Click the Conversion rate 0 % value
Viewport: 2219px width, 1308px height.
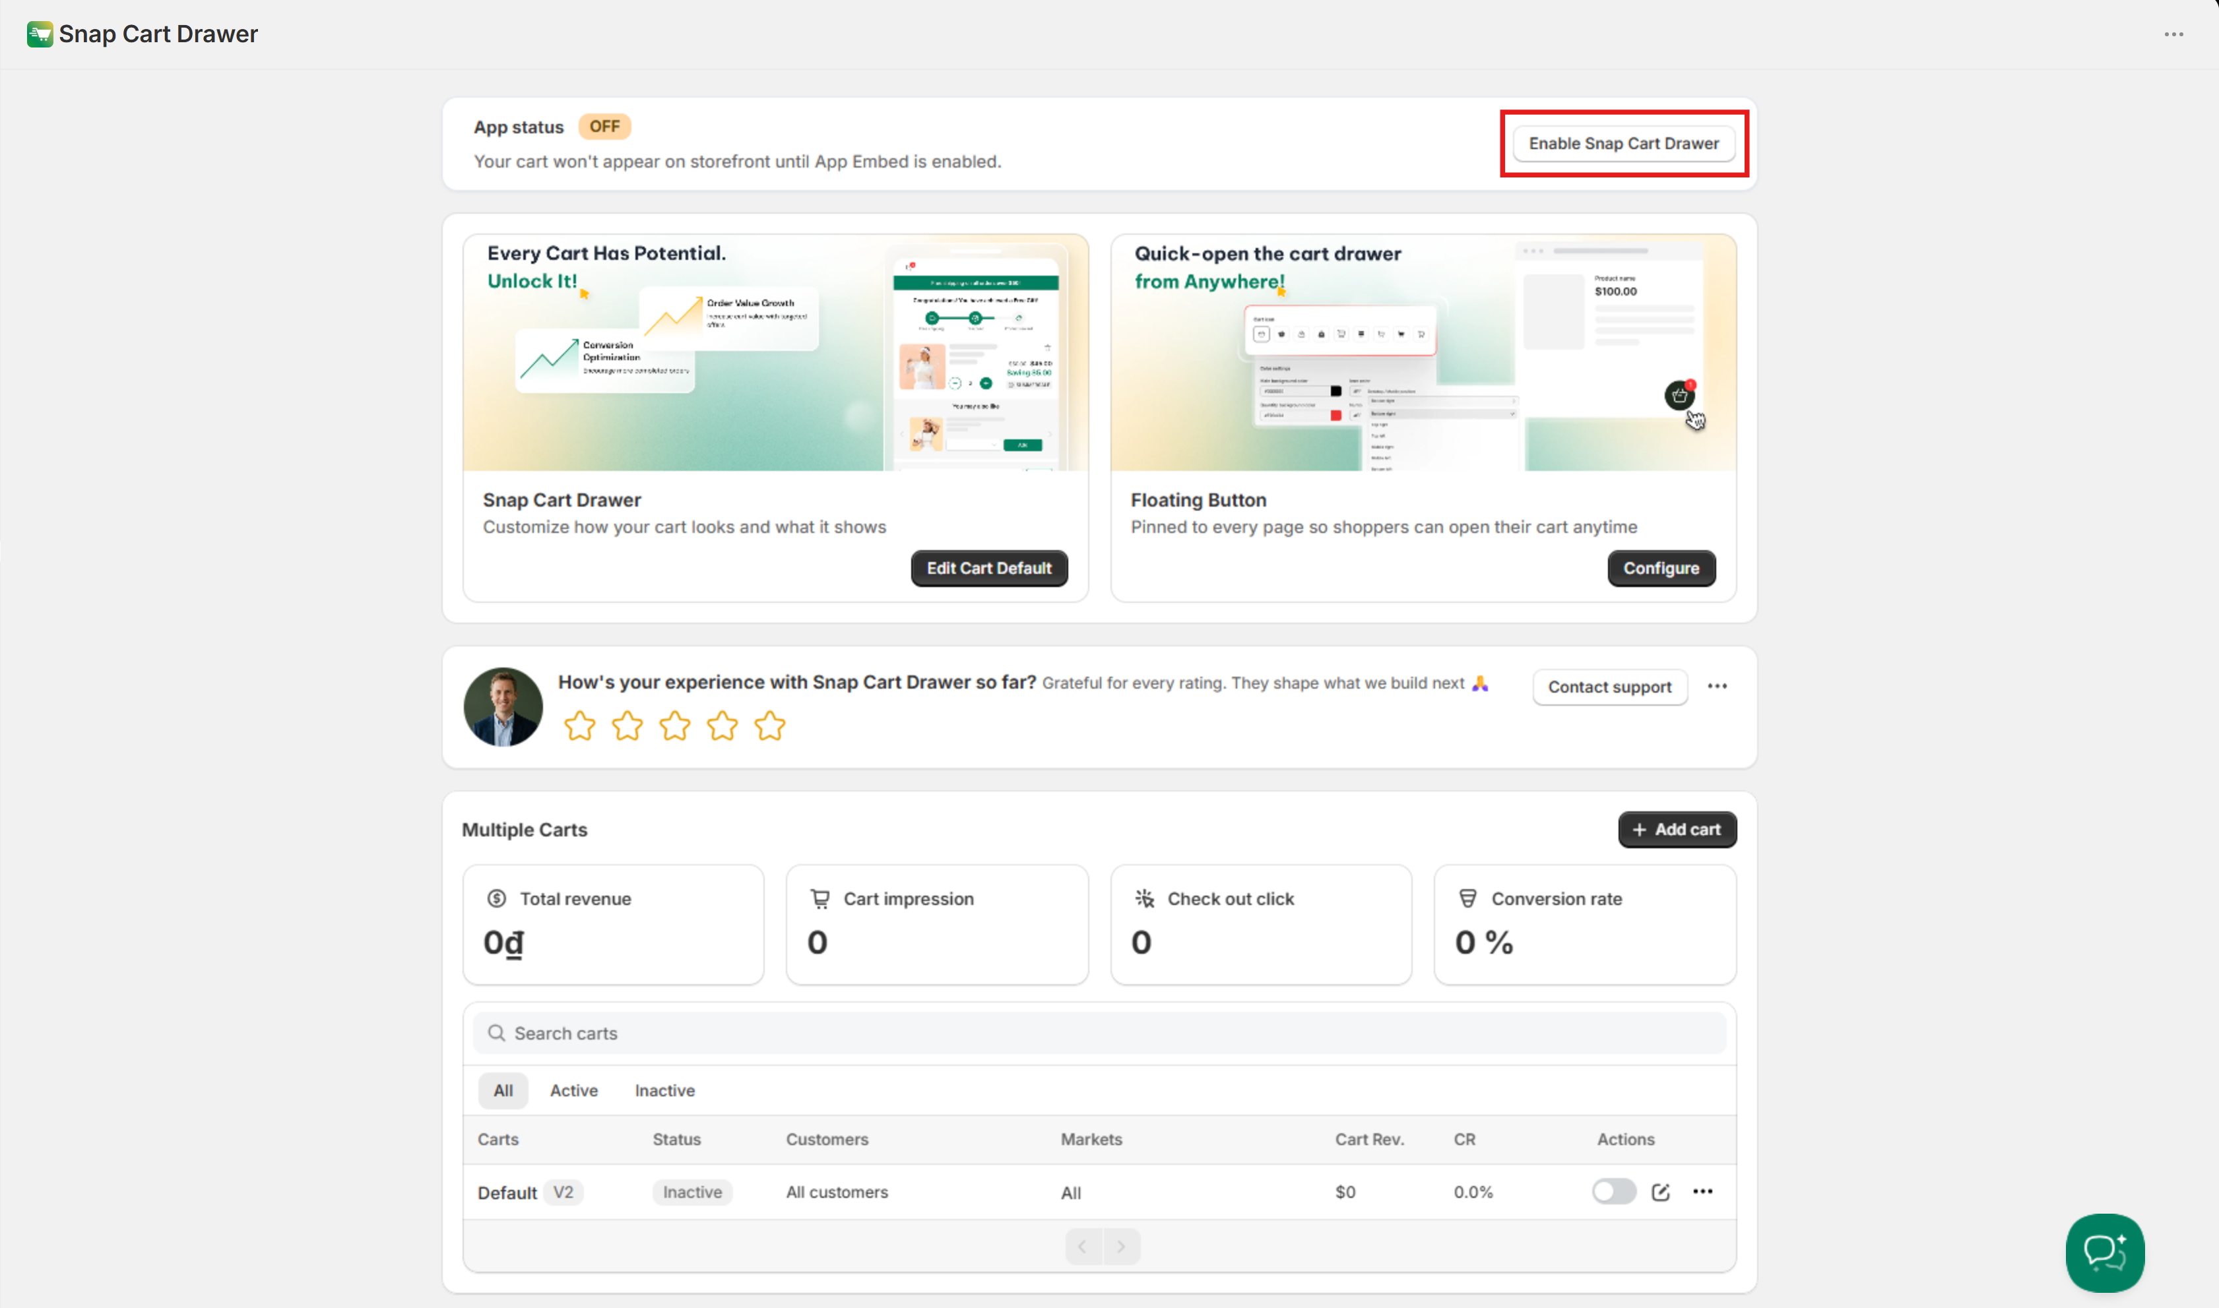(x=1484, y=943)
